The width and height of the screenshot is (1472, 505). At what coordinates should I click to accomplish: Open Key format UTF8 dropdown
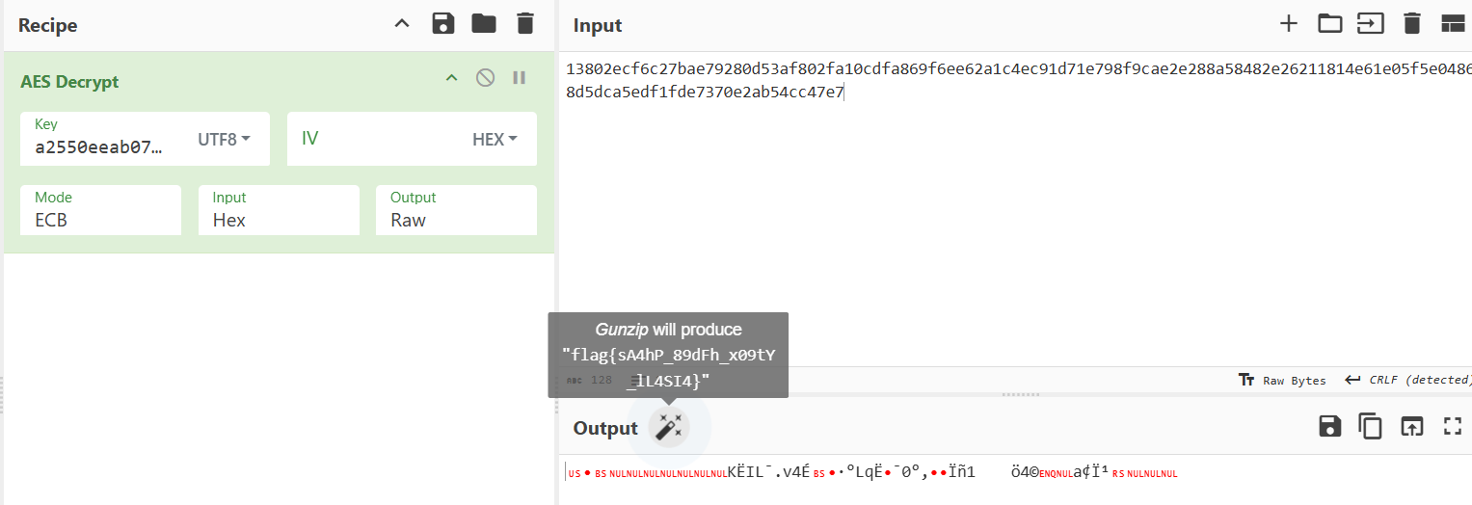coord(224,139)
